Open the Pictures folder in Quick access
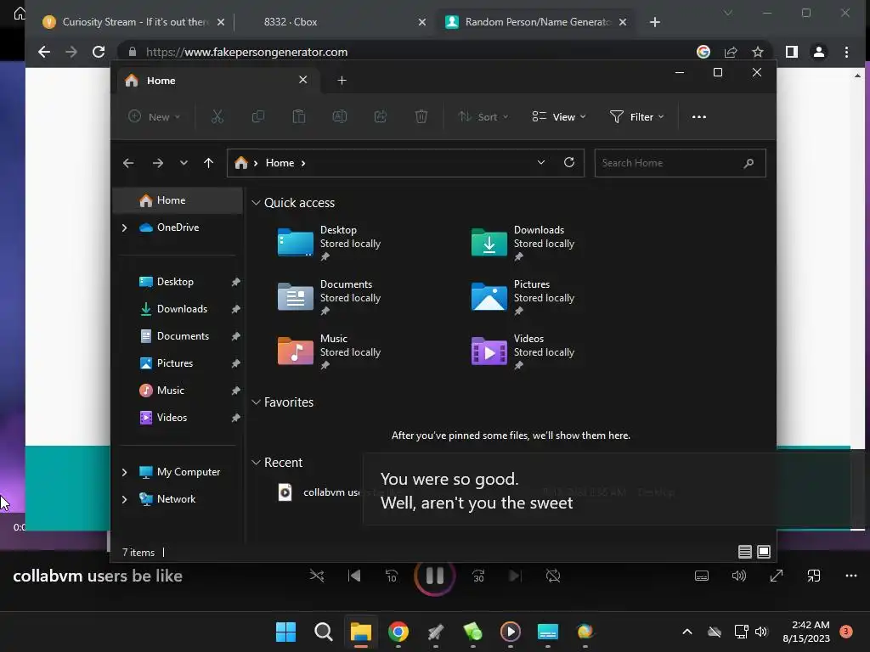870x652 pixels. point(523,296)
